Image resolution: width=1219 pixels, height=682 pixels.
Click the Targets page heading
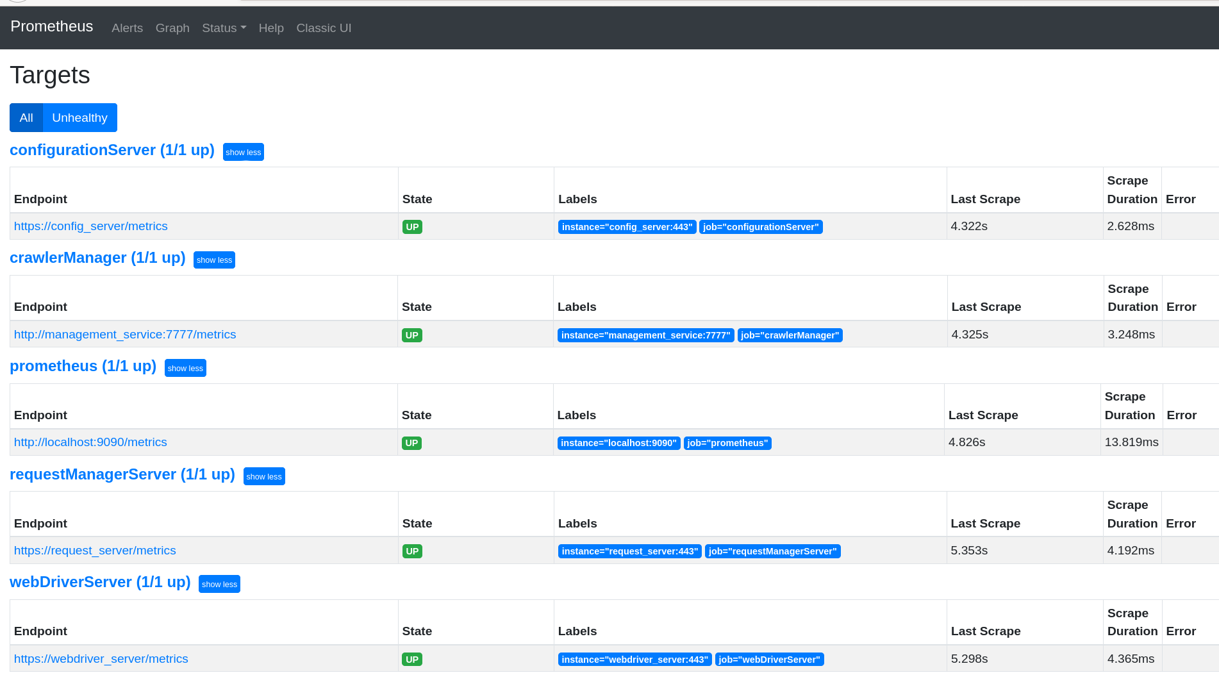[x=50, y=76]
